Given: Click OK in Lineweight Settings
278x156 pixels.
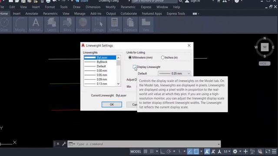Looking at the screenshot, I should click(x=112, y=104).
